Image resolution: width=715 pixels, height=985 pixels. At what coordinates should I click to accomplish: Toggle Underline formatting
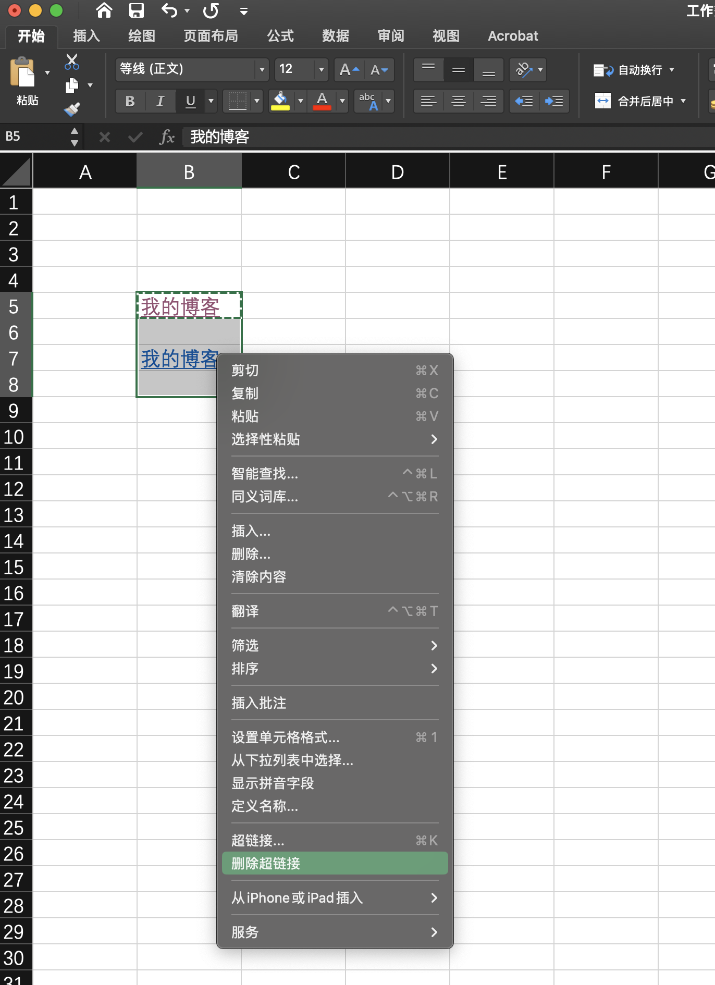point(191,101)
